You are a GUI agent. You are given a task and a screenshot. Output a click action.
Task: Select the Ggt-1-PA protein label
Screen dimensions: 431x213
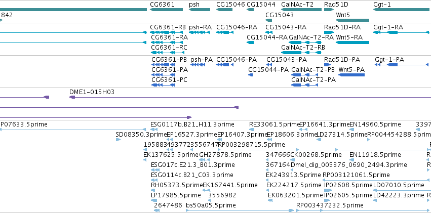coord(389,60)
